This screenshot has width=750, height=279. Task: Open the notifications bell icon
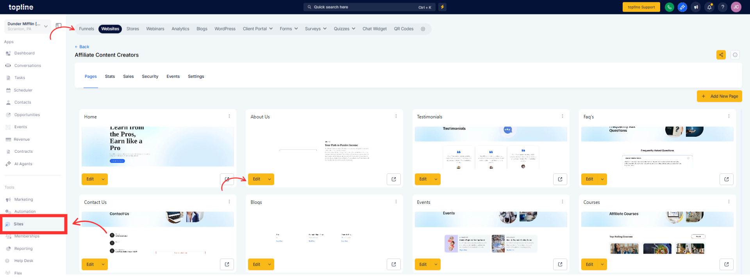click(x=709, y=7)
